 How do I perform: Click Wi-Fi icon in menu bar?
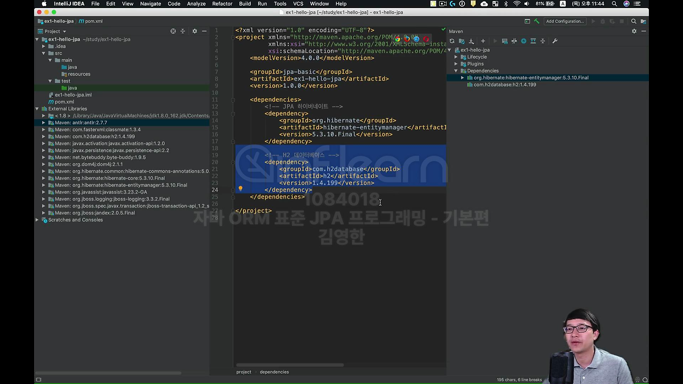coord(517,4)
